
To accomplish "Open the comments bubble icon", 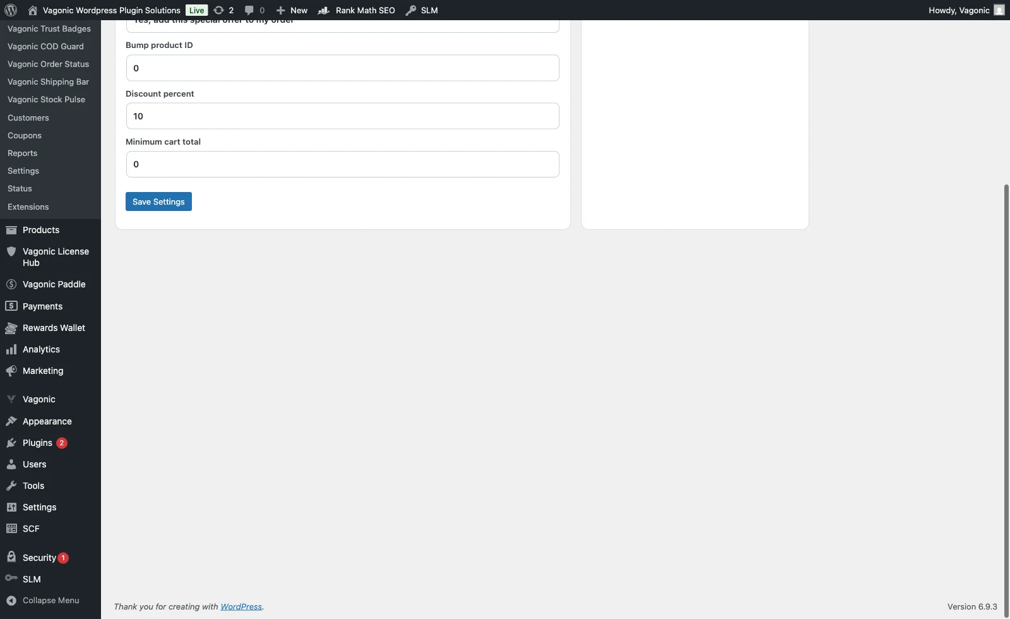I will pos(249,10).
